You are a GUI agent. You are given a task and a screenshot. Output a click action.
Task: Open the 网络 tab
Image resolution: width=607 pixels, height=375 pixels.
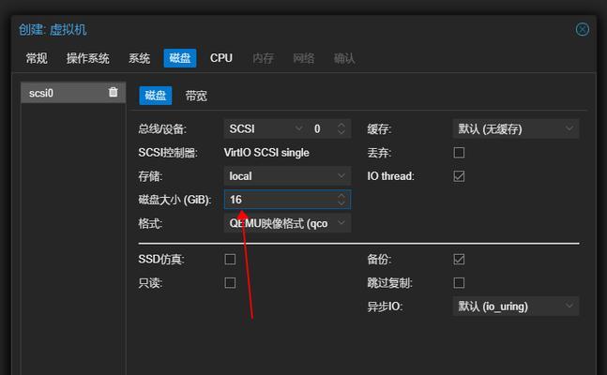click(304, 58)
